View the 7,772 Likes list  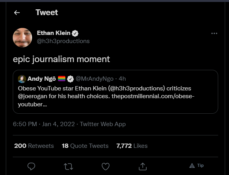[x=132, y=146]
